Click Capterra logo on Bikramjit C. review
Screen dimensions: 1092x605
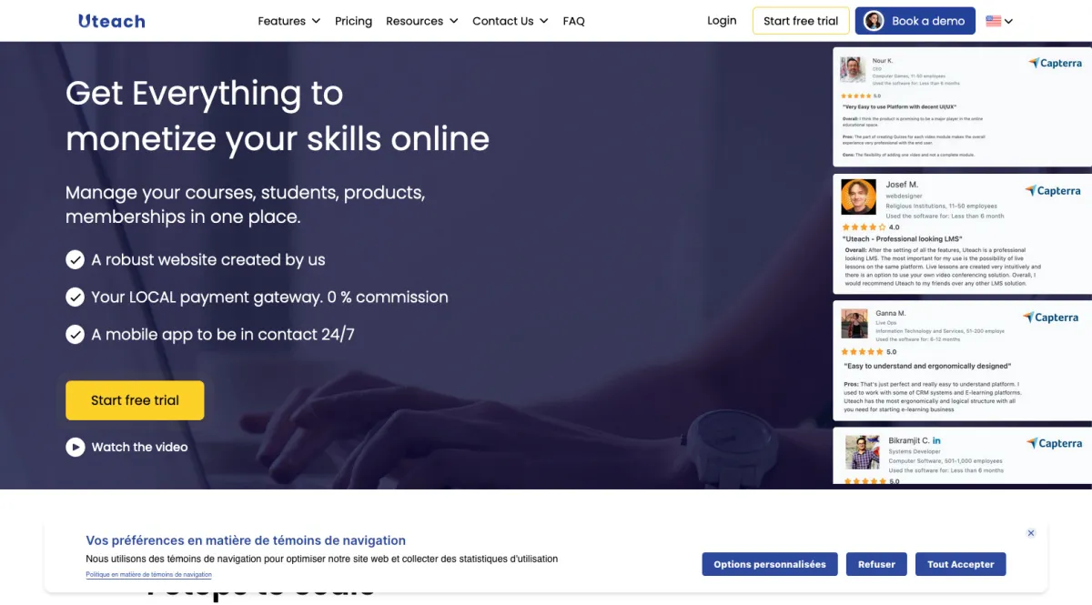point(1054,443)
